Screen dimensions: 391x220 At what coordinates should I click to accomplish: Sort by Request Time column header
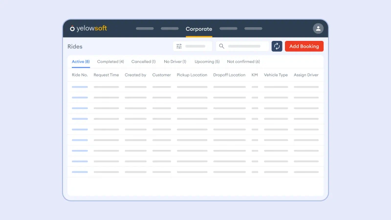tap(106, 75)
